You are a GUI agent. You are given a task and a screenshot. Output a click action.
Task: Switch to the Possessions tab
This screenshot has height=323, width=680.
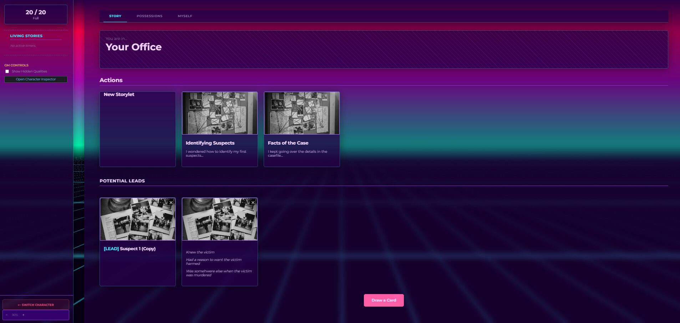tap(149, 16)
